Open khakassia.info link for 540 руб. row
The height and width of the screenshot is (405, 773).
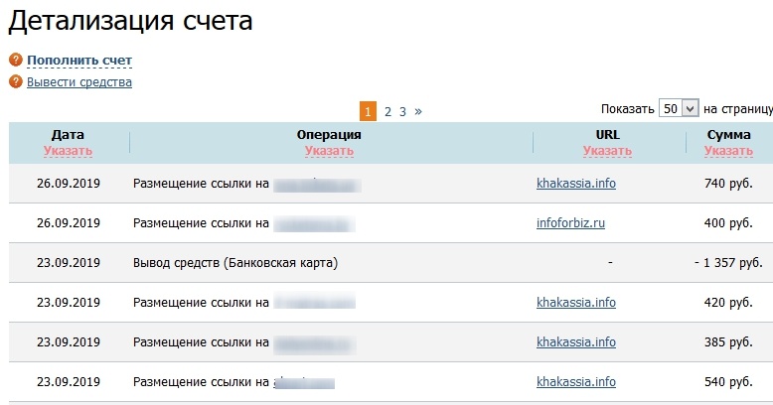pos(576,382)
